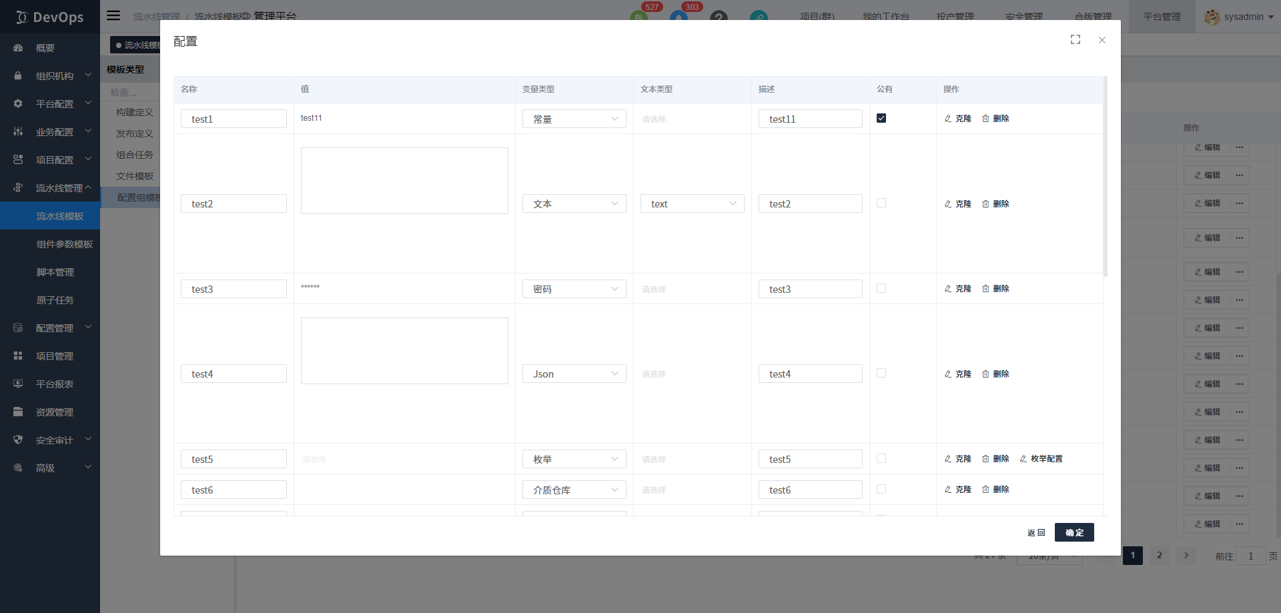Select 流水线模板 in the sidebar
Image resolution: width=1281 pixels, height=613 pixels.
pyautogui.click(x=50, y=216)
